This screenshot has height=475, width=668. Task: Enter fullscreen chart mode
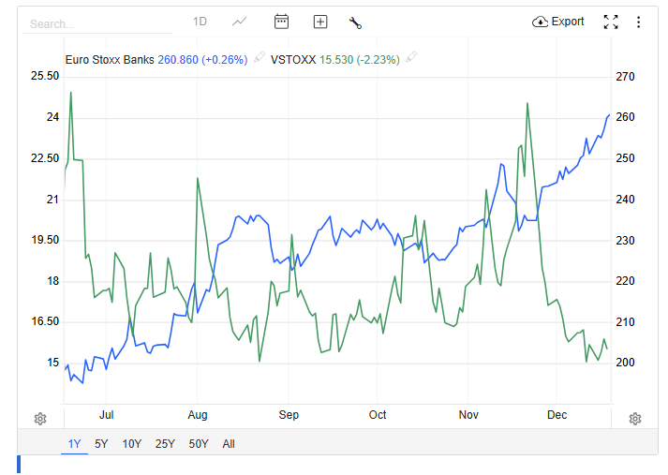(x=611, y=22)
